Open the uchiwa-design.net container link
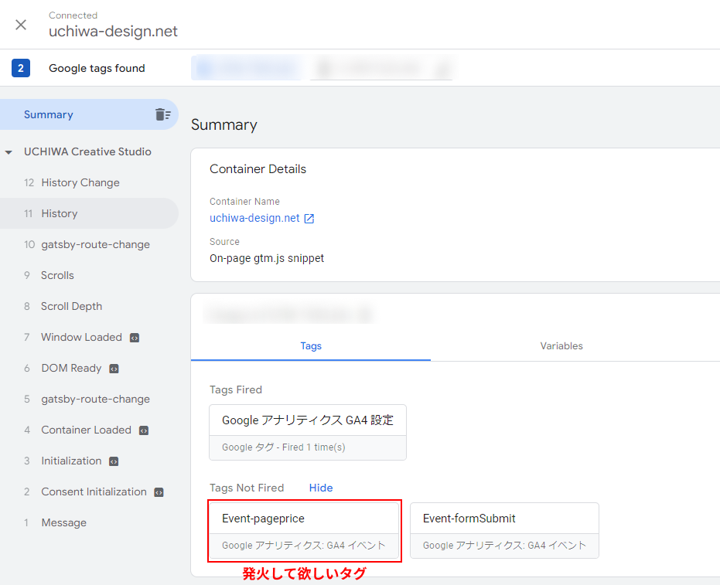This screenshot has height=585, width=720. point(254,218)
